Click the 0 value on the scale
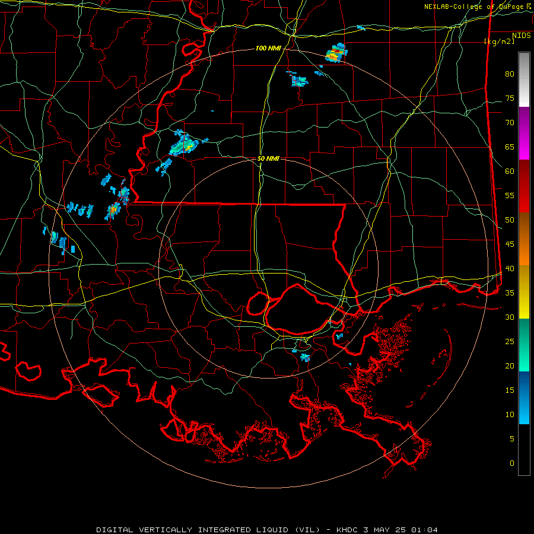This screenshot has height=534, width=534. pyautogui.click(x=512, y=463)
